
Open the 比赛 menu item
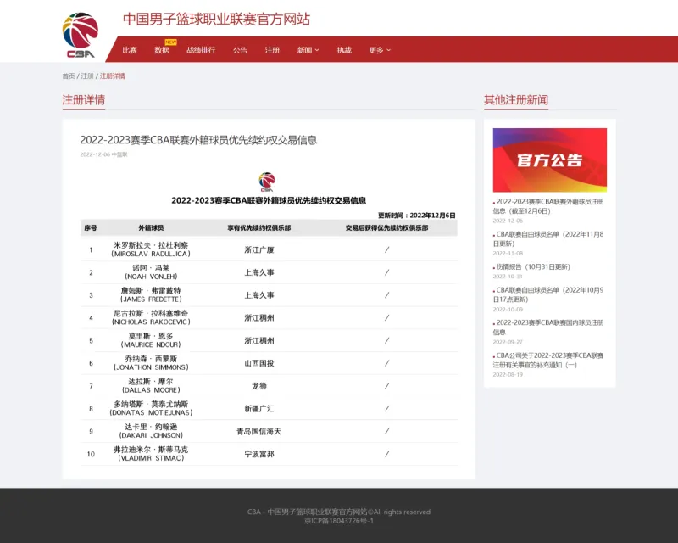pos(130,50)
